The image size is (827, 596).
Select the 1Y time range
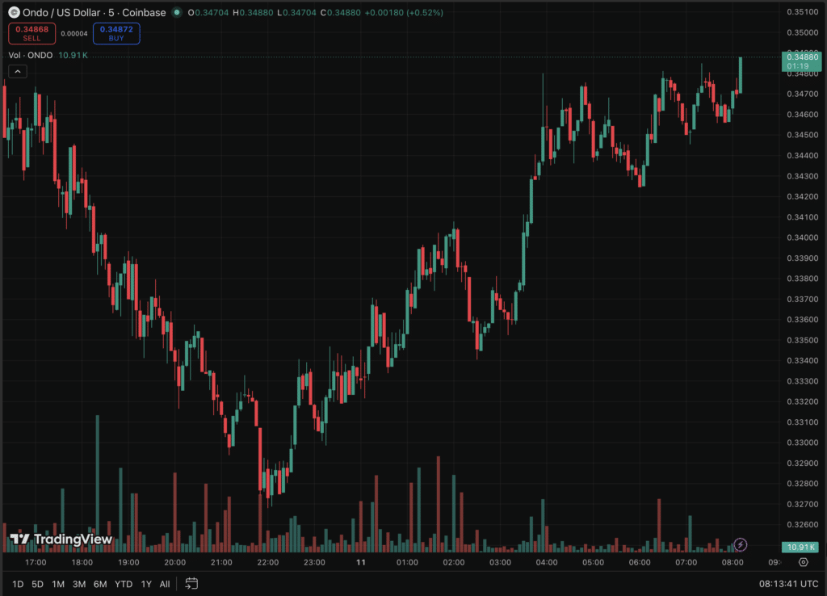click(146, 584)
